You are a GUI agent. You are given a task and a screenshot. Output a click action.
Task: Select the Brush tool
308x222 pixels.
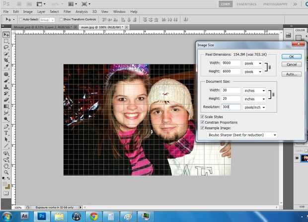6,80
